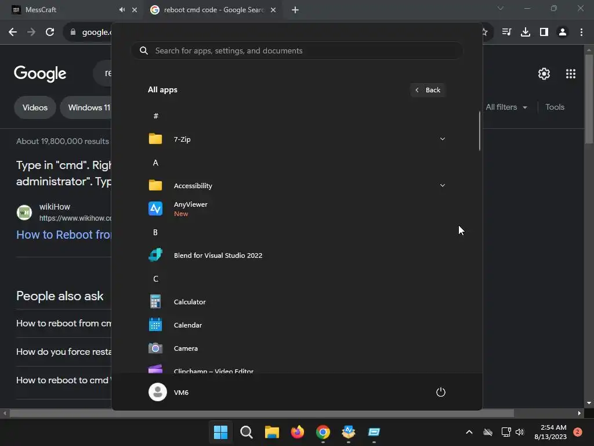
Task: Launch AnyViewer from the app list
Action: [x=296, y=208]
